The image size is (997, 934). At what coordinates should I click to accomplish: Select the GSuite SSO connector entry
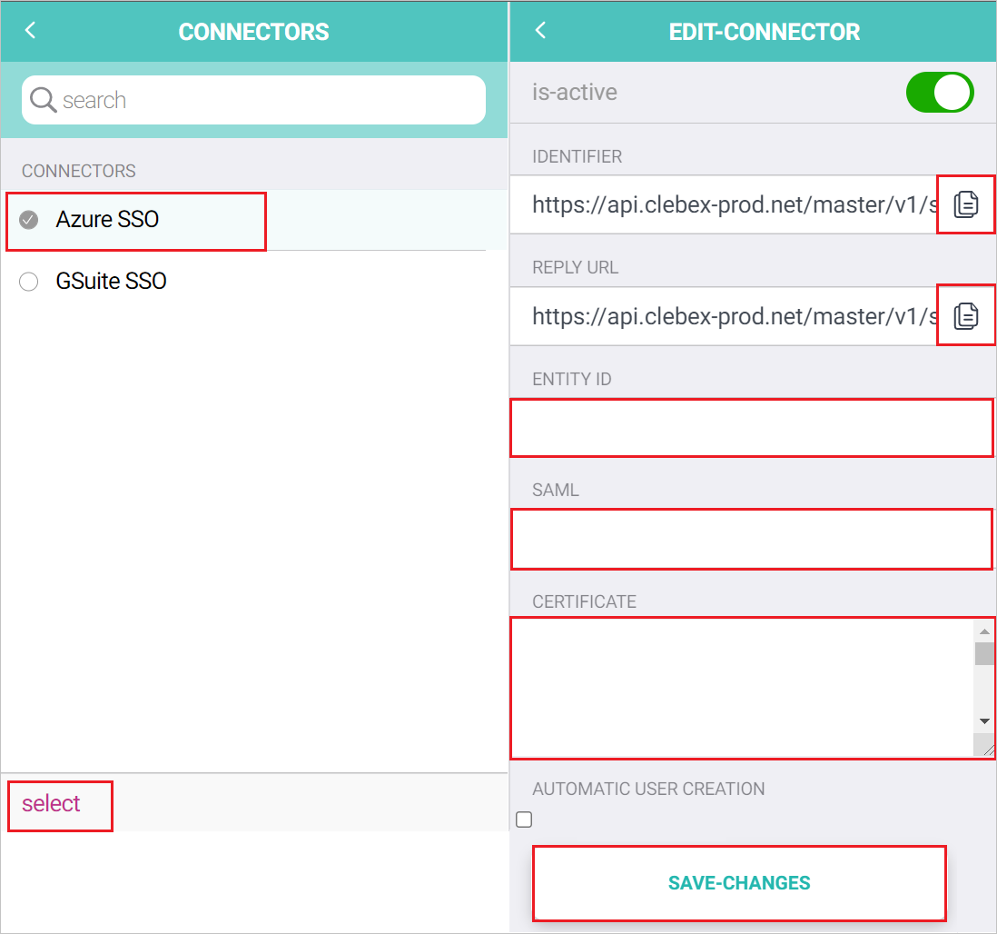[x=111, y=282]
